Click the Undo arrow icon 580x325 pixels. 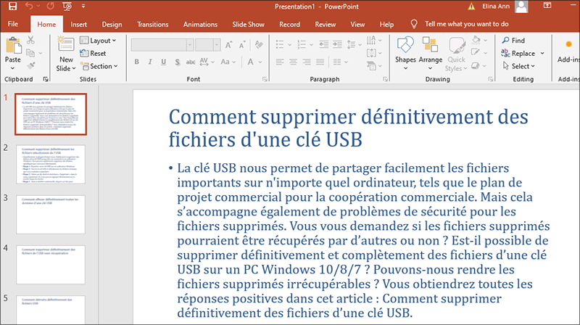click(x=29, y=6)
